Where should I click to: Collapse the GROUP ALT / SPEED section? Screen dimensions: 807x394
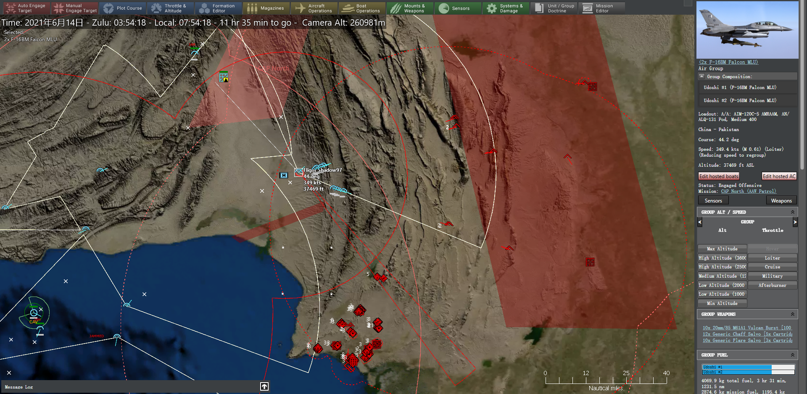(793, 212)
